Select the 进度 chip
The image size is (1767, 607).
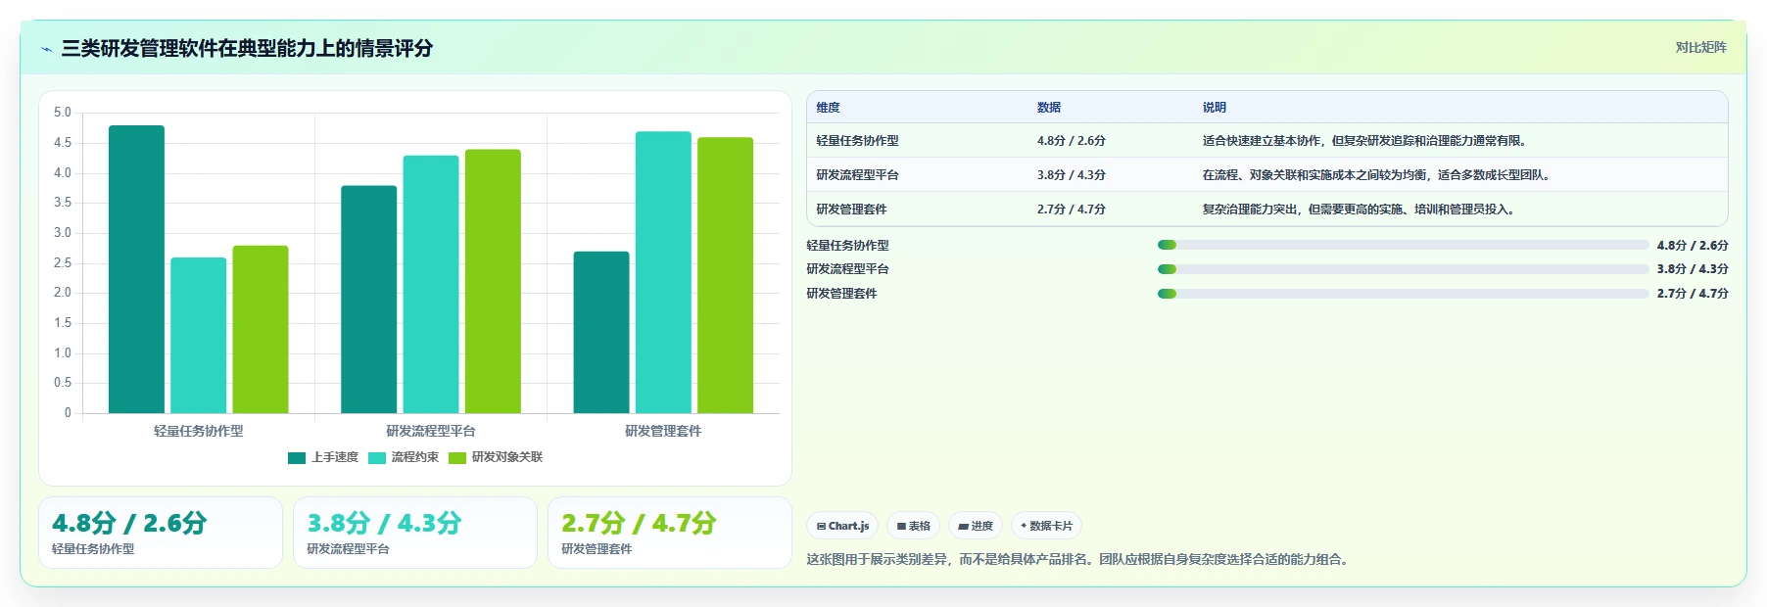[976, 526]
